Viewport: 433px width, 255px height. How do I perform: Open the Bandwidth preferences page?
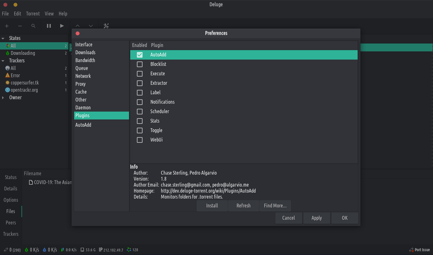click(102, 60)
